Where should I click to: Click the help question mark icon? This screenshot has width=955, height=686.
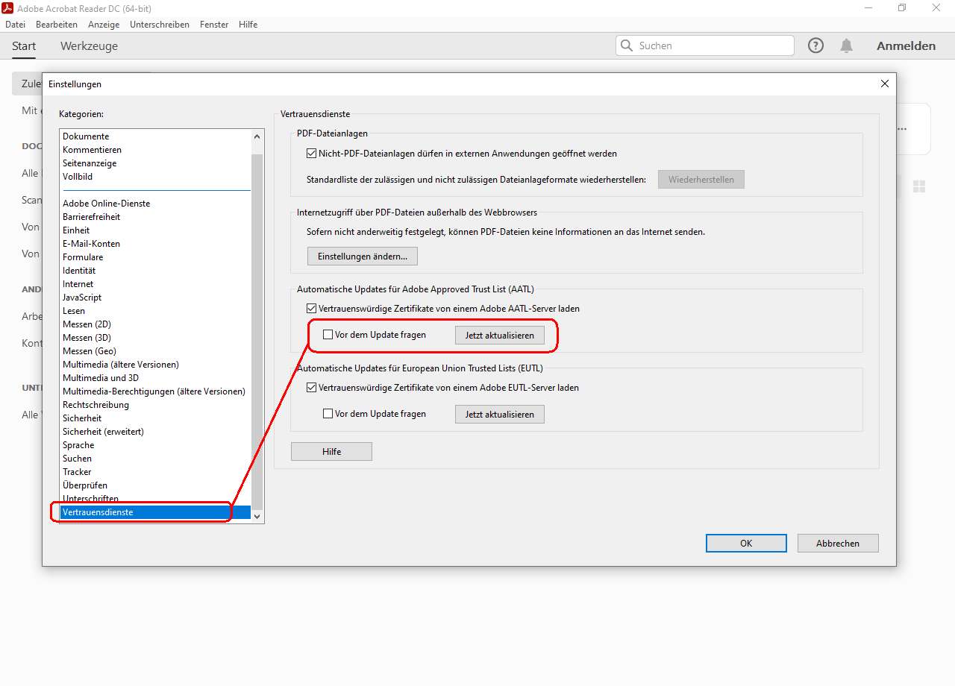pos(815,45)
